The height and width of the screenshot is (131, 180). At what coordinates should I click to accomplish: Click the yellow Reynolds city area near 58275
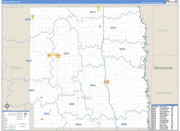(98, 8)
